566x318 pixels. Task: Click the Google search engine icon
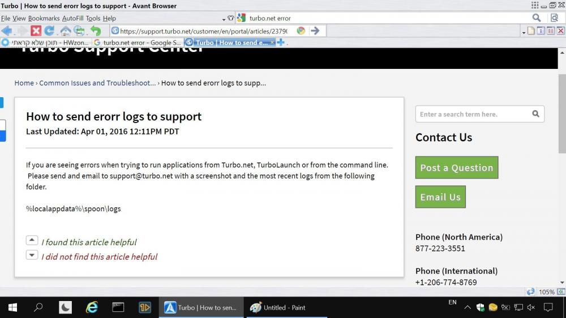click(242, 18)
